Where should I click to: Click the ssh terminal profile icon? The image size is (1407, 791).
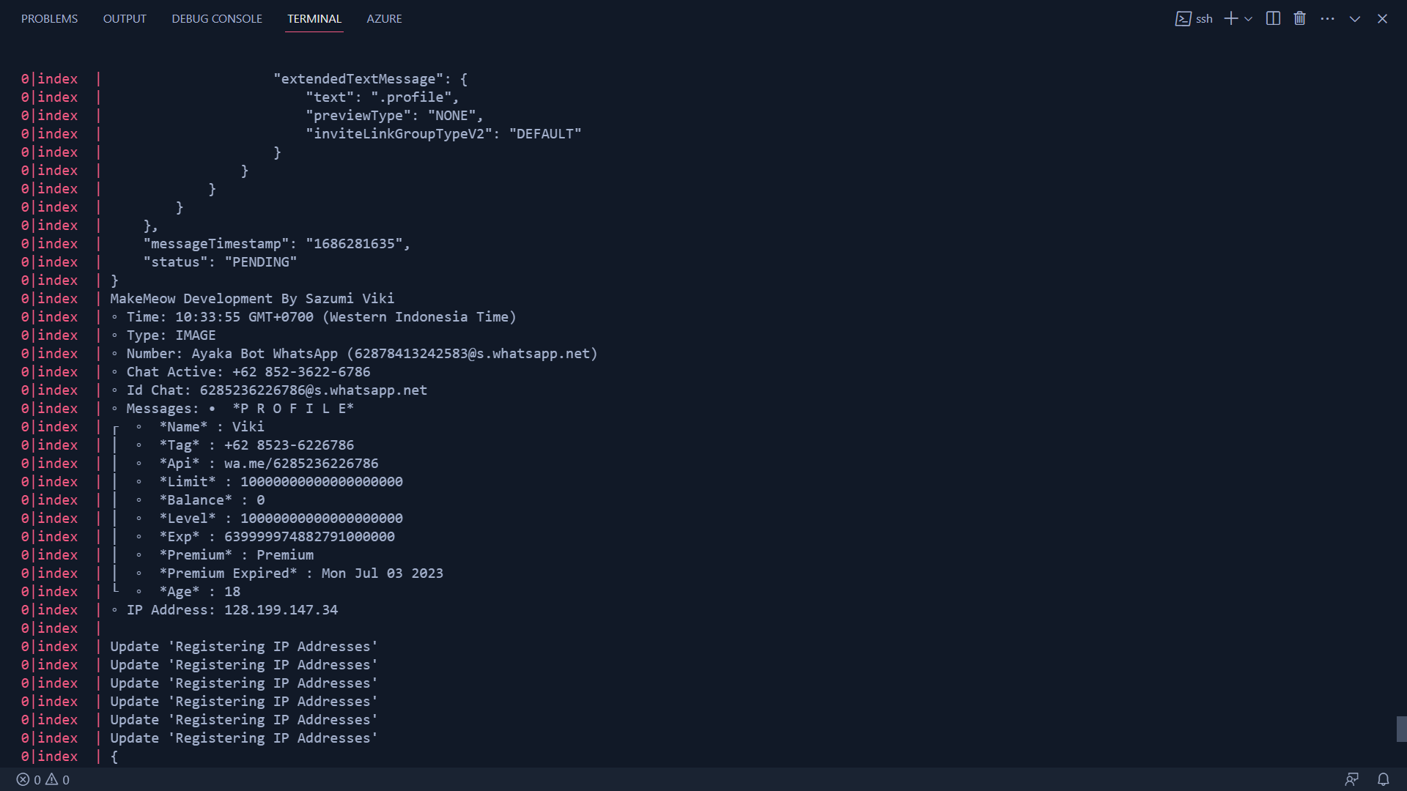pyautogui.click(x=1183, y=19)
